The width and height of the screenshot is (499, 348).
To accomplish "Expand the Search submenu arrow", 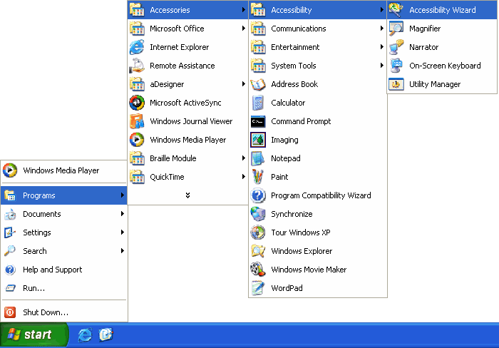I will tap(122, 250).
